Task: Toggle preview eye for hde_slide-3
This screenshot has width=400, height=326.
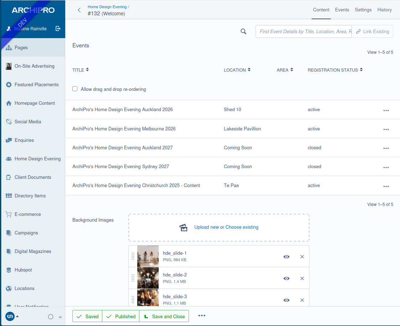Action: 286,300
